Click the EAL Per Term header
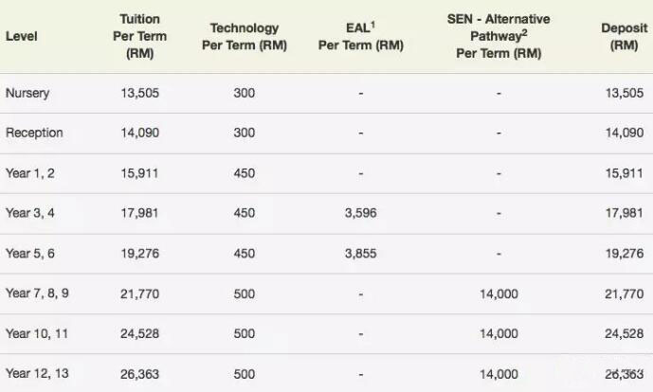Image resolution: width=653 pixels, height=392 pixels. [x=361, y=36]
